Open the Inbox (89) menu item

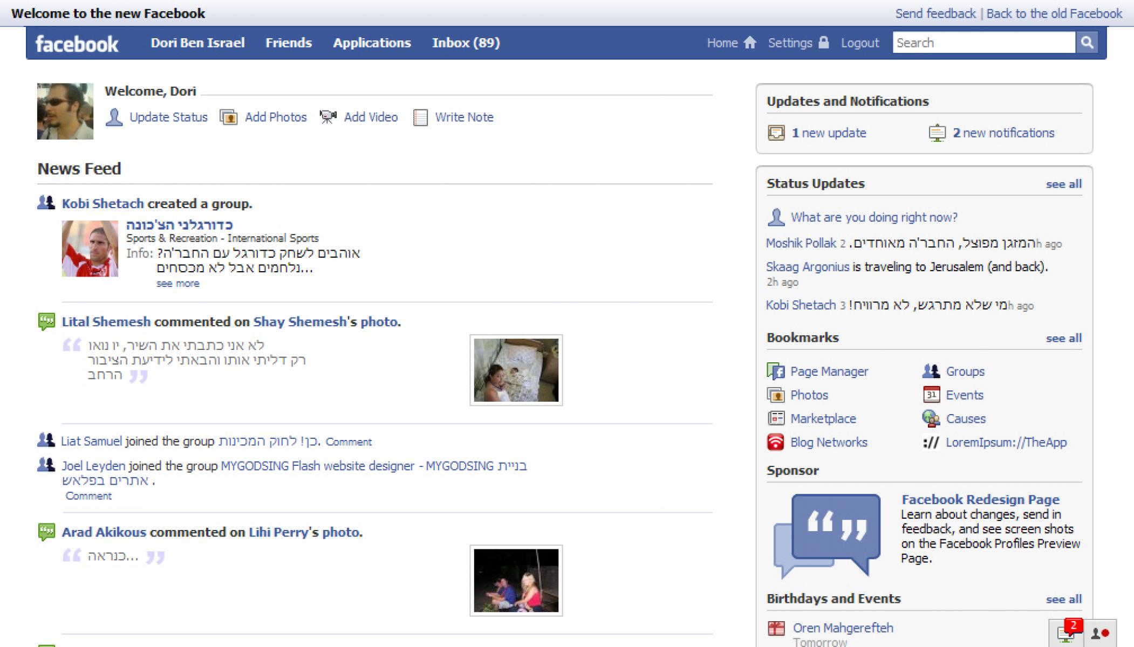[466, 43]
